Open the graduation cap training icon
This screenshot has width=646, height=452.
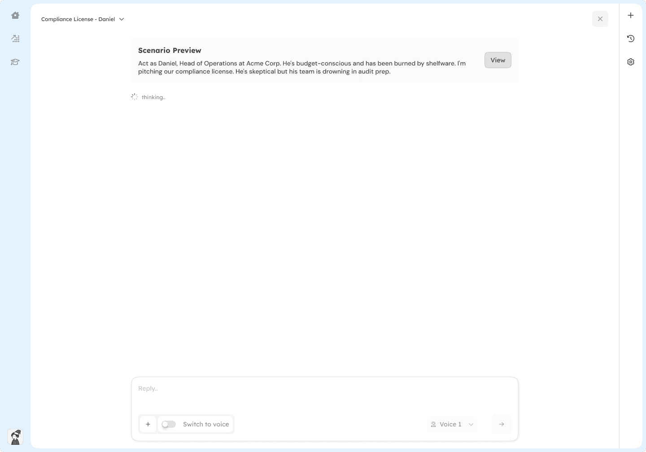(x=15, y=62)
